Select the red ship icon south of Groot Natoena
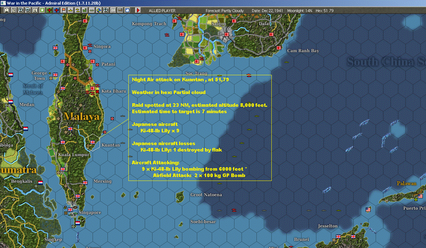 234,210
